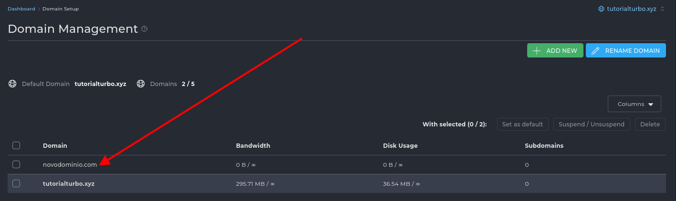Open novodominio.com domain entry
The image size is (676, 201).
point(70,164)
